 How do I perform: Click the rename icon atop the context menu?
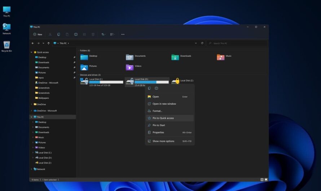157,88
